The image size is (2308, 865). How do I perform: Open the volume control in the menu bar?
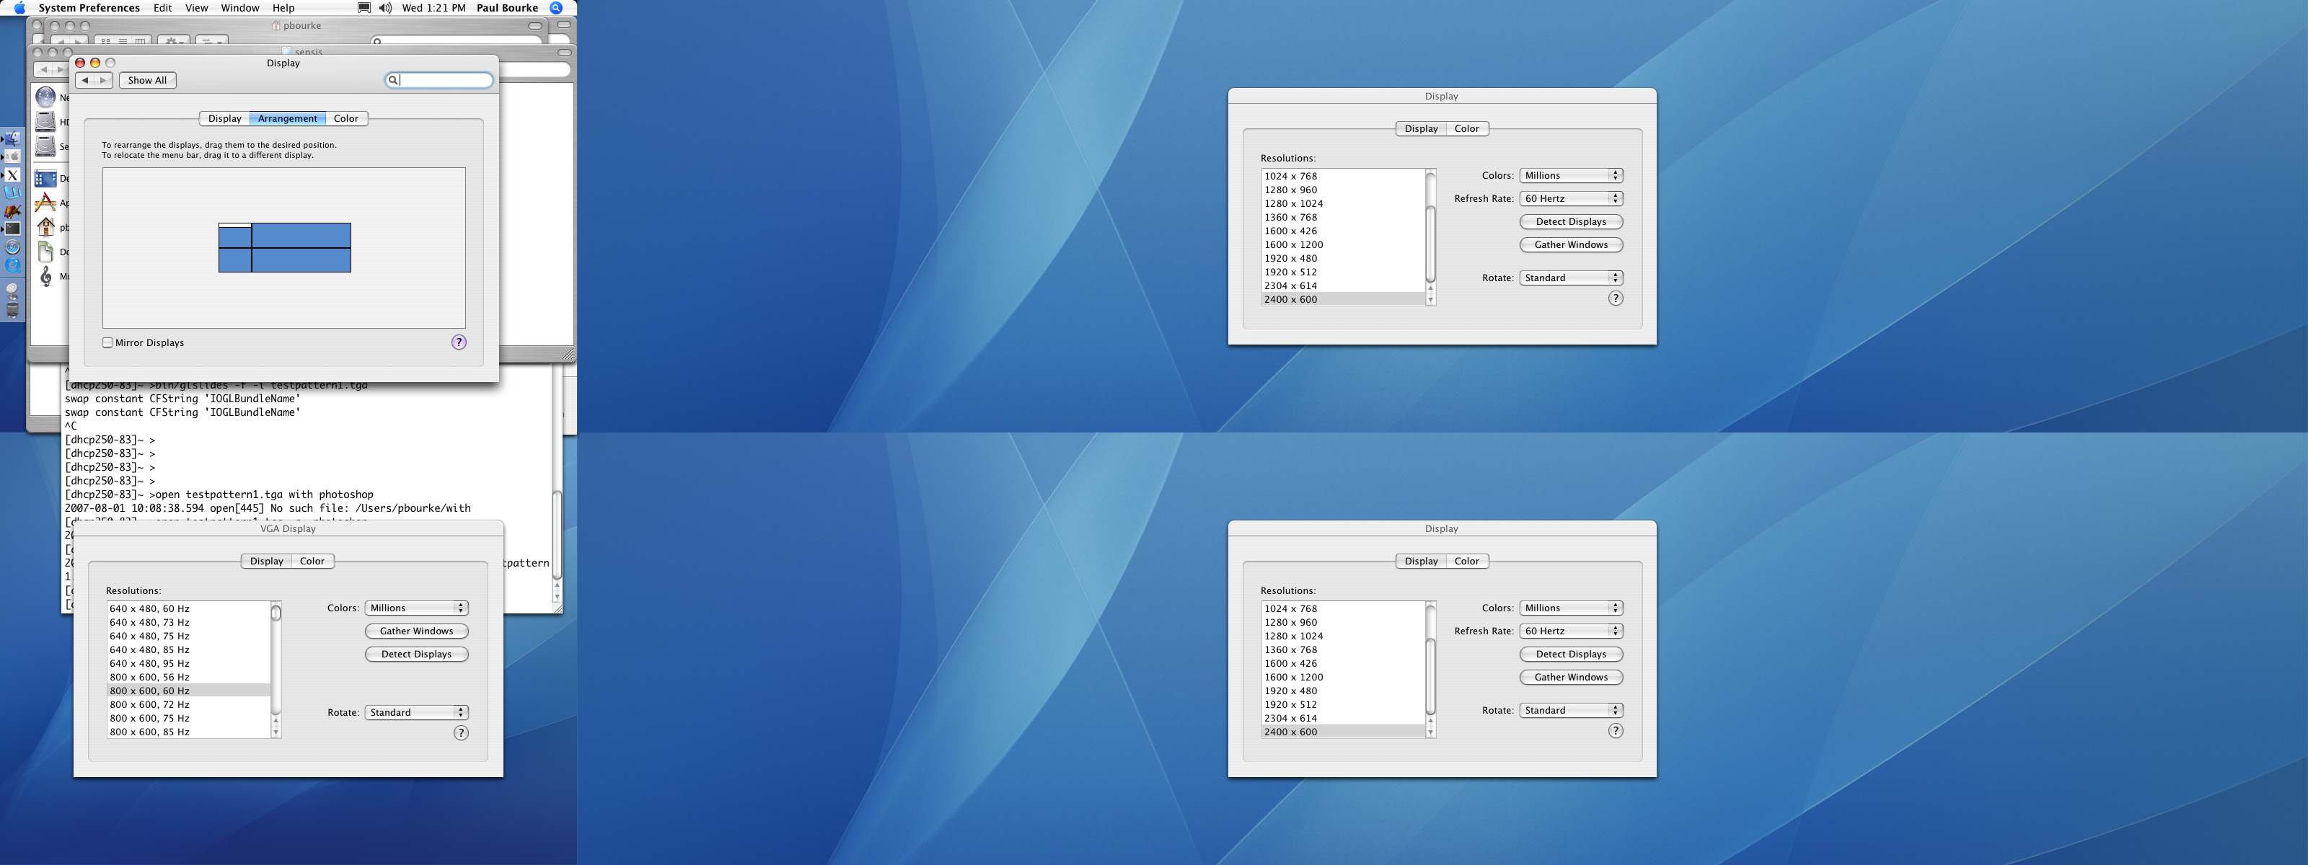(385, 7)
